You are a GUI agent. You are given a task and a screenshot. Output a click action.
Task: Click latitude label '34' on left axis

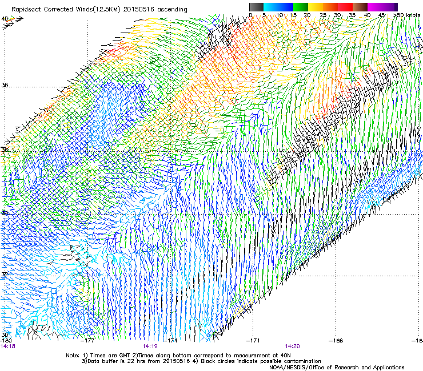pos(5,213)
